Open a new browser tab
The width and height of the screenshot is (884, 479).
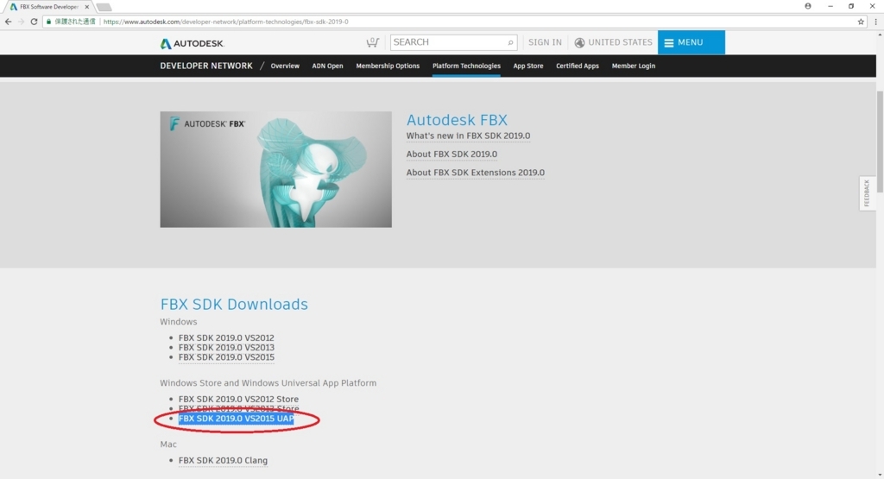[104, 7]
